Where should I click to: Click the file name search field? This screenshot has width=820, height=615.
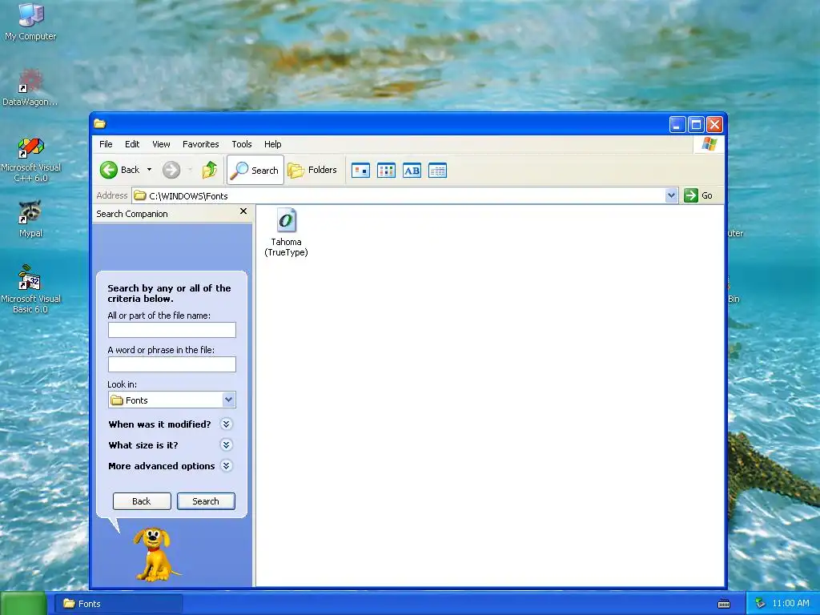[x=172, y=330]
